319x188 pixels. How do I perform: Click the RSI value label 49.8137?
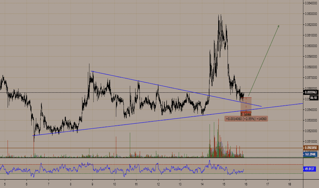tap(309, 169)
